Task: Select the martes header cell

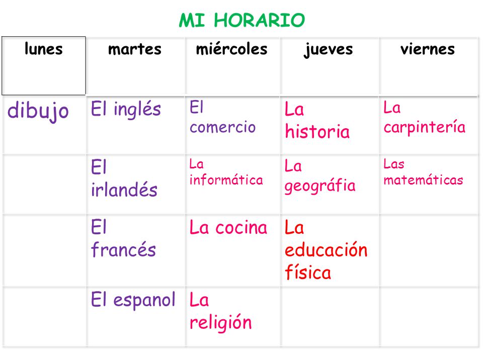Action: tap(136, 66)
